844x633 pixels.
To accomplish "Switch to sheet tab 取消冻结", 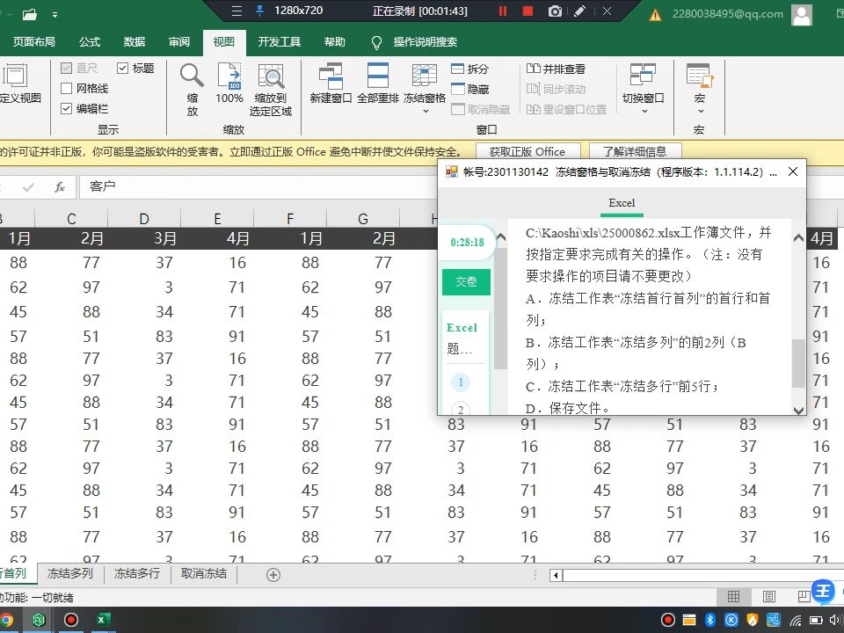I will pyautogui.click(x=203, y=574).
